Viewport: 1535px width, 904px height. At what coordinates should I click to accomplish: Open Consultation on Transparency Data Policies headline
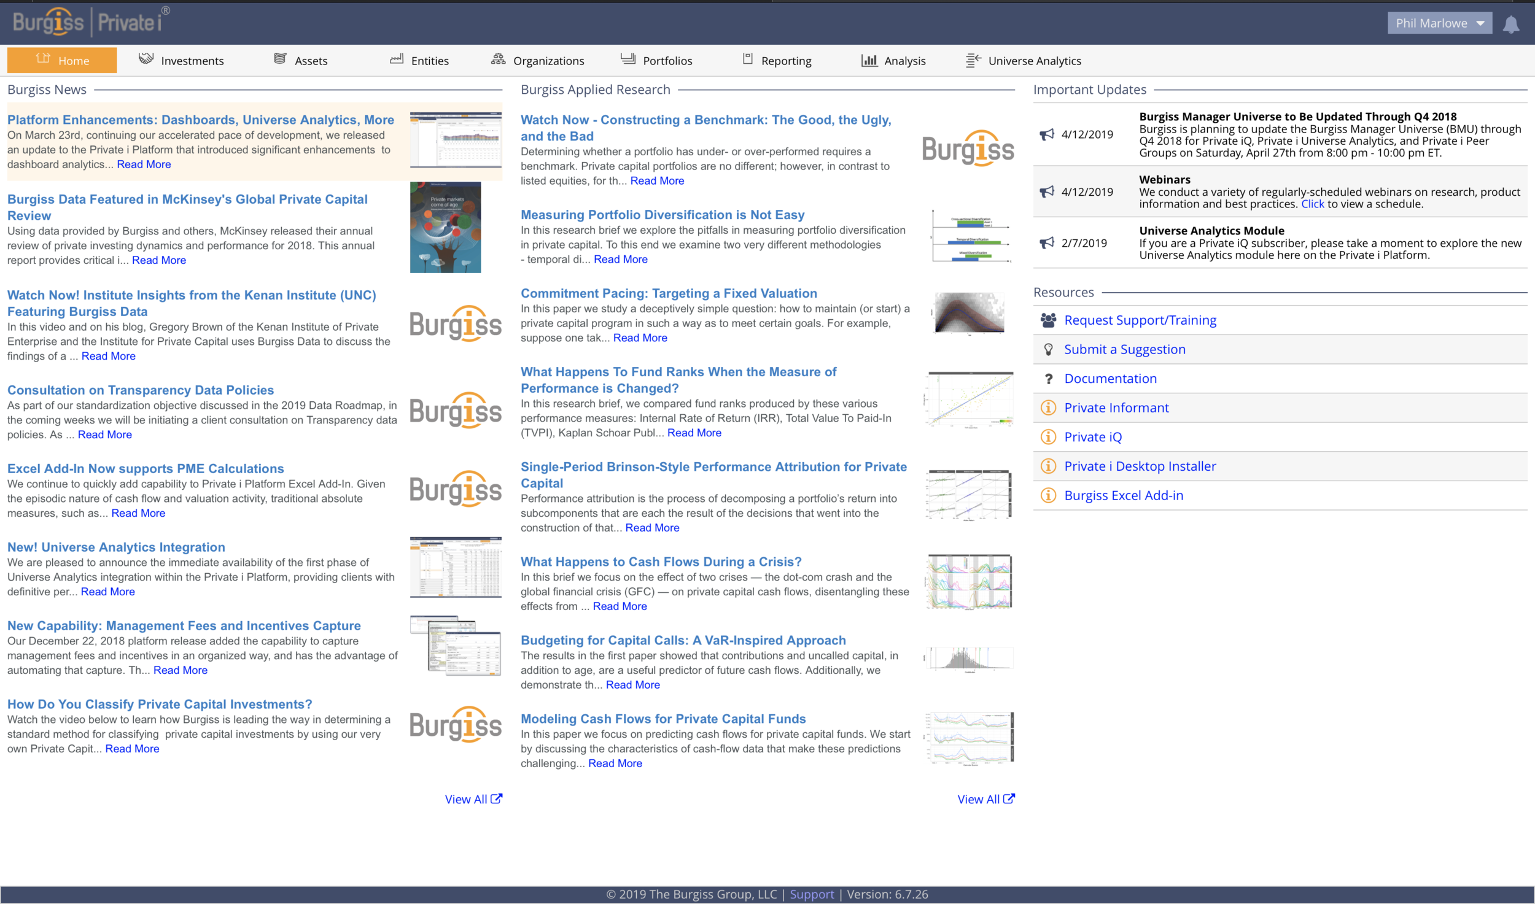141,390
